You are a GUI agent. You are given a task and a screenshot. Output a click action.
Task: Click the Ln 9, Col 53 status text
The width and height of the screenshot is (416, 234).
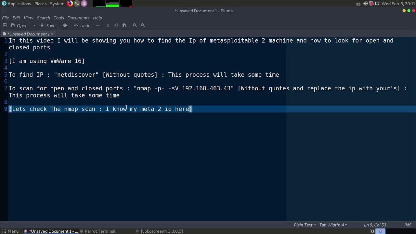(375, 225)
